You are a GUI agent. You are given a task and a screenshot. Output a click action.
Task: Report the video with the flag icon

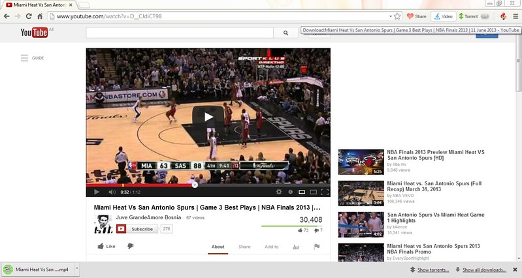click(x=317, y=247)
